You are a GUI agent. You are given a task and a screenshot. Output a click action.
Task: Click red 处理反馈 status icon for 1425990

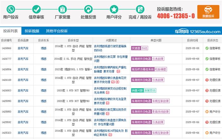(x=207, y=101)
